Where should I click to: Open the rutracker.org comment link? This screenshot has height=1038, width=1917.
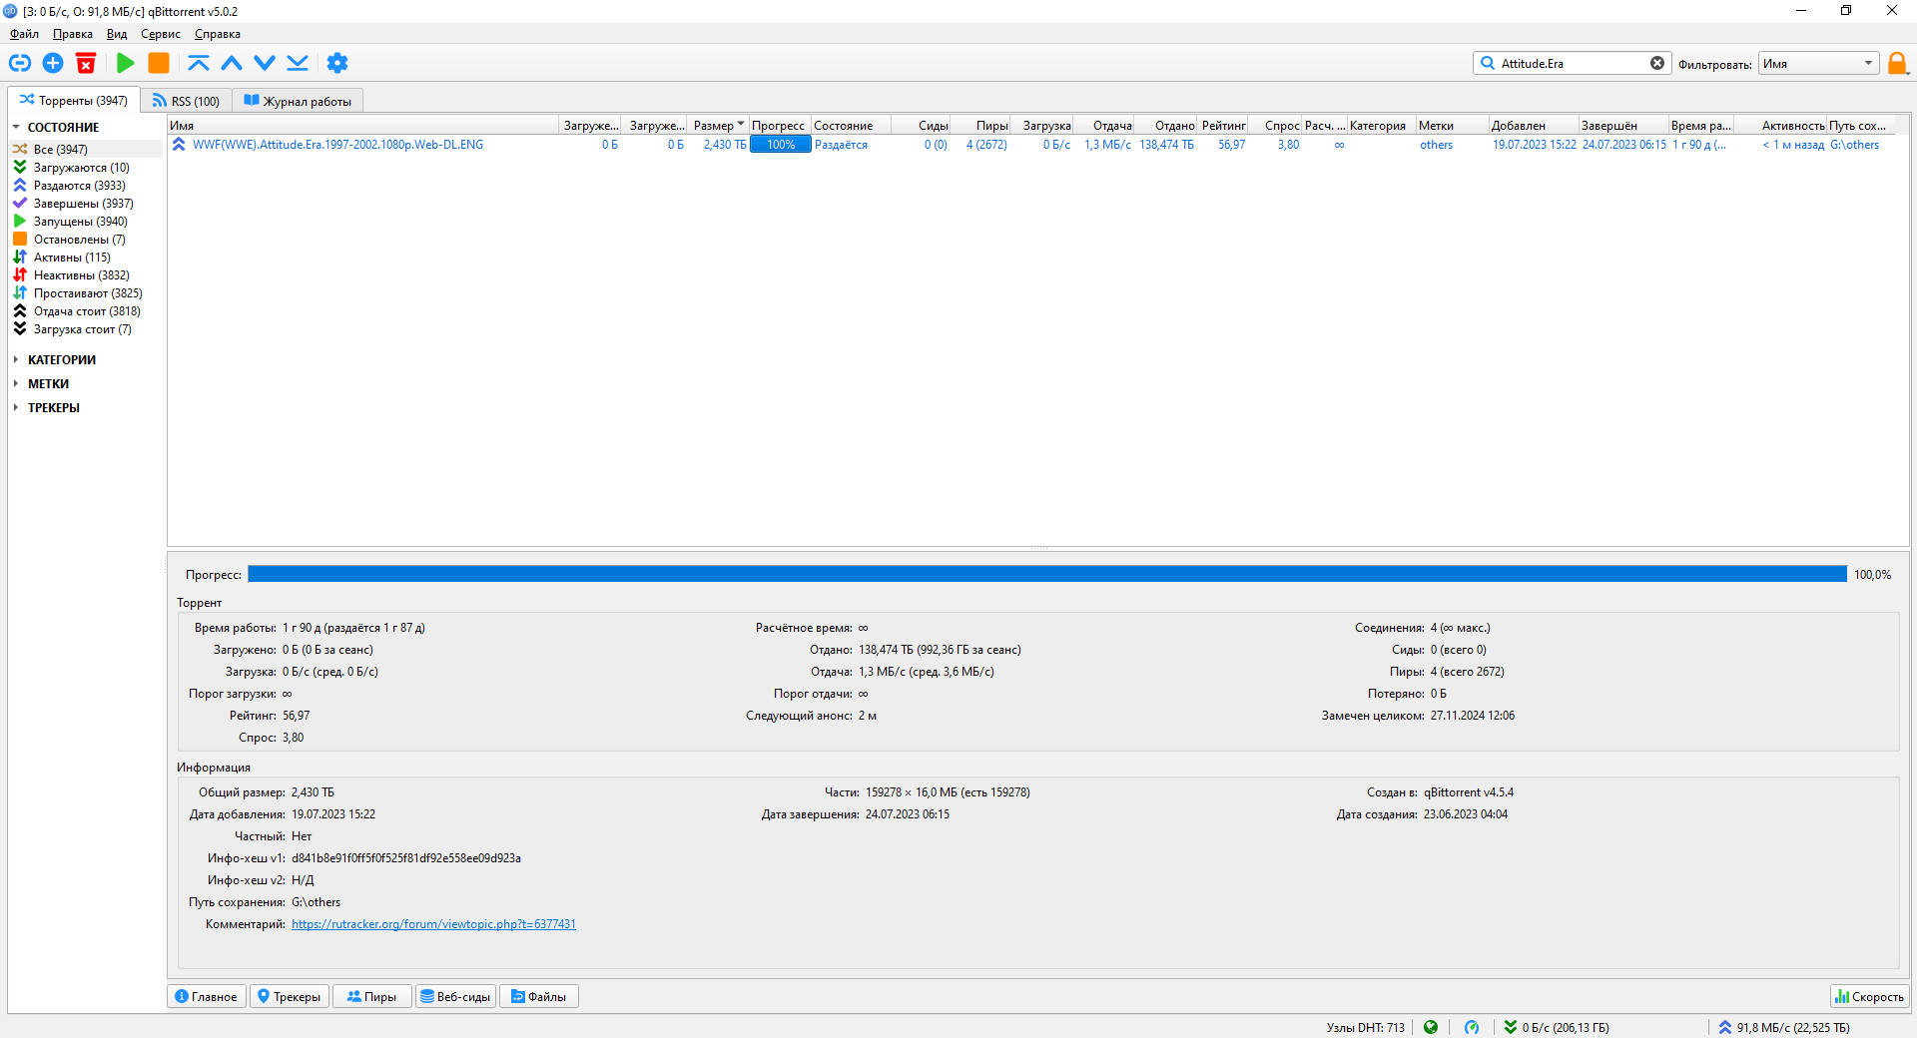coord(433,924)
